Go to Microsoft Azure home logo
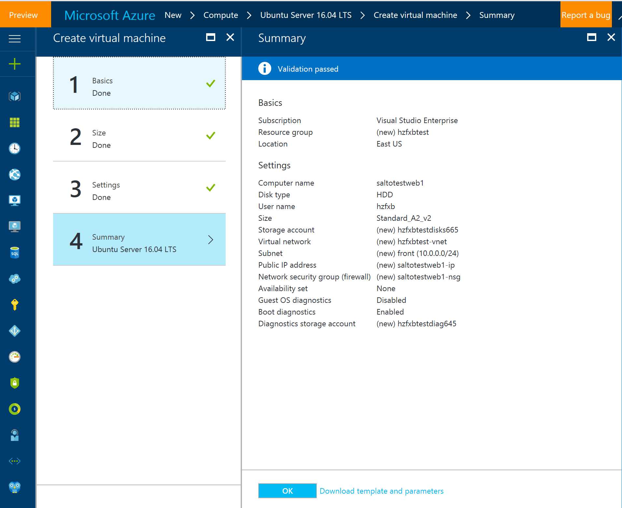 tap(110, 15)
